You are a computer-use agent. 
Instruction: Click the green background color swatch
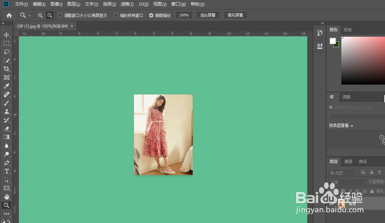[x=337, y=45]
